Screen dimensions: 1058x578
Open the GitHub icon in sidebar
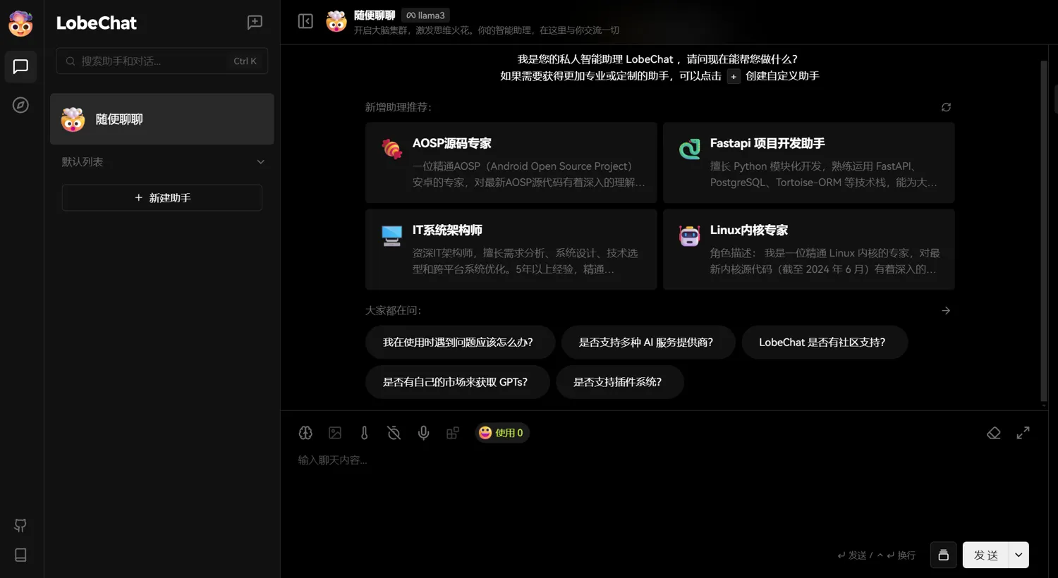point(20,525)
